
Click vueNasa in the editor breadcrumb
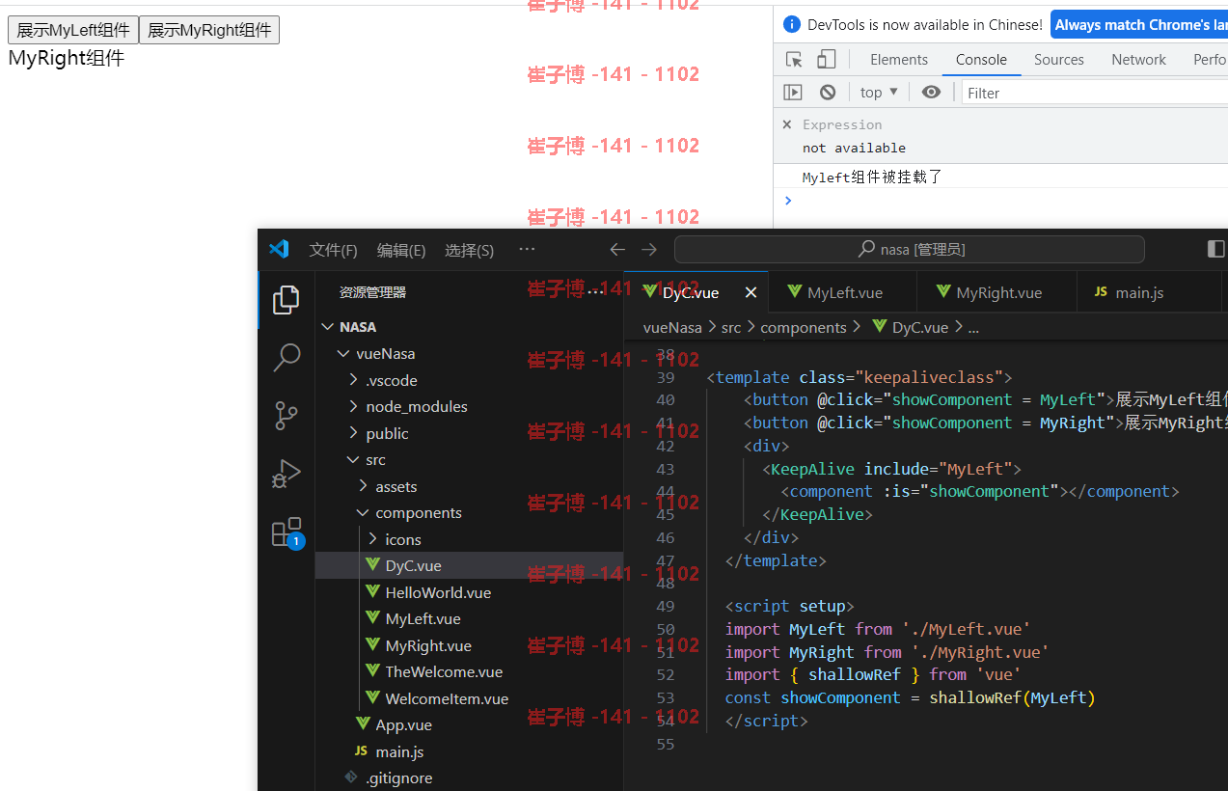click(x=672, y=328)
